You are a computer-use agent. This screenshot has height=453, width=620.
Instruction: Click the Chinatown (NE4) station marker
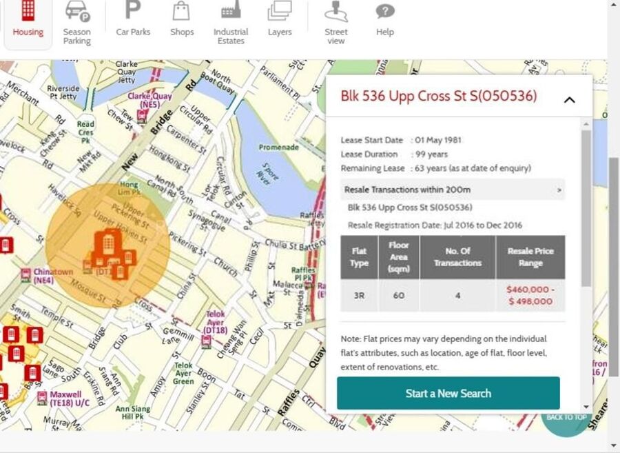(26, 274)
